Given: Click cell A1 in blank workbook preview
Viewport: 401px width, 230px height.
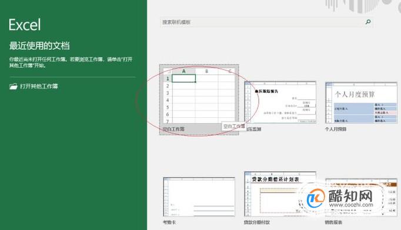Looking at the screenshot, I should pyautogui.click(x=184, y=79).
